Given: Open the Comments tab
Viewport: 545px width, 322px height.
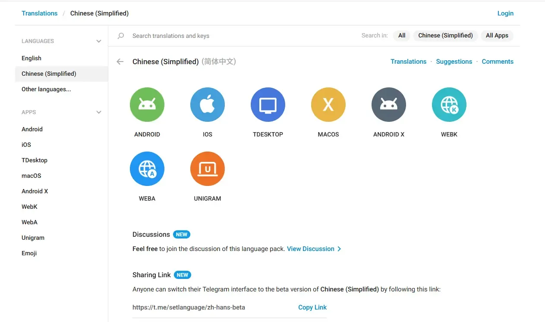Looking at the screenshot, I should pyautogui.click(x=498, y=61).
